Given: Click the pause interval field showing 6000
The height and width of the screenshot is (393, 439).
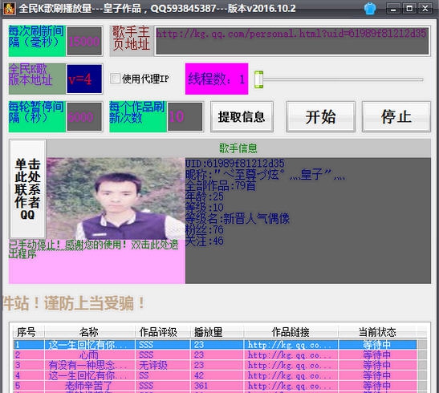Looking at the screenshot, I should tap(84, 116).
